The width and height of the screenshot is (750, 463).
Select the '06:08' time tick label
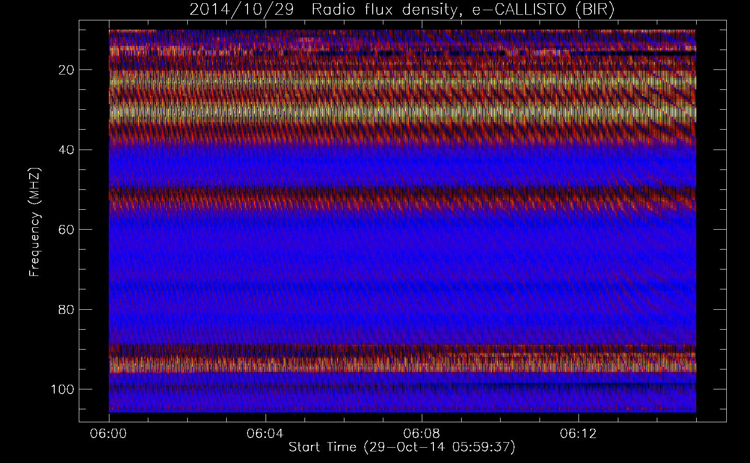(x=422, y=434)
